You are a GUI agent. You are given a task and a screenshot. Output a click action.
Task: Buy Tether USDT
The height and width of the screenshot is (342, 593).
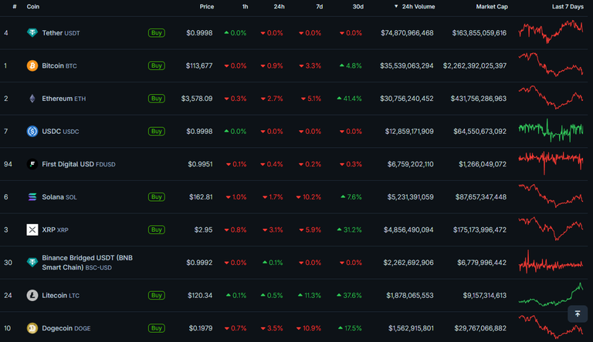[x=157, y=33]
